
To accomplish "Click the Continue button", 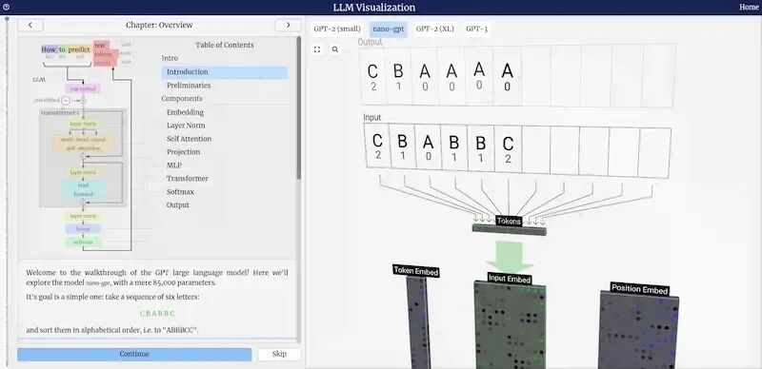I will pyautogui.click(x=134, y=354).
